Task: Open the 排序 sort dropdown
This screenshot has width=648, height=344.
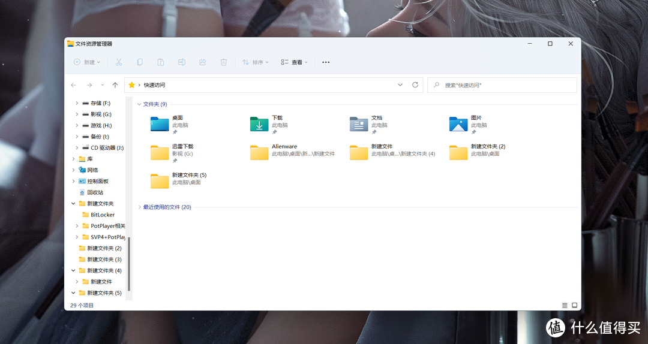Action: (x=256, y=62)
